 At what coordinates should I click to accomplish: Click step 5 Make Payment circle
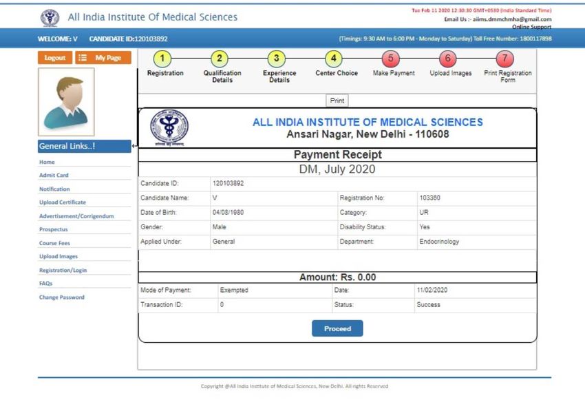[391, 59]
